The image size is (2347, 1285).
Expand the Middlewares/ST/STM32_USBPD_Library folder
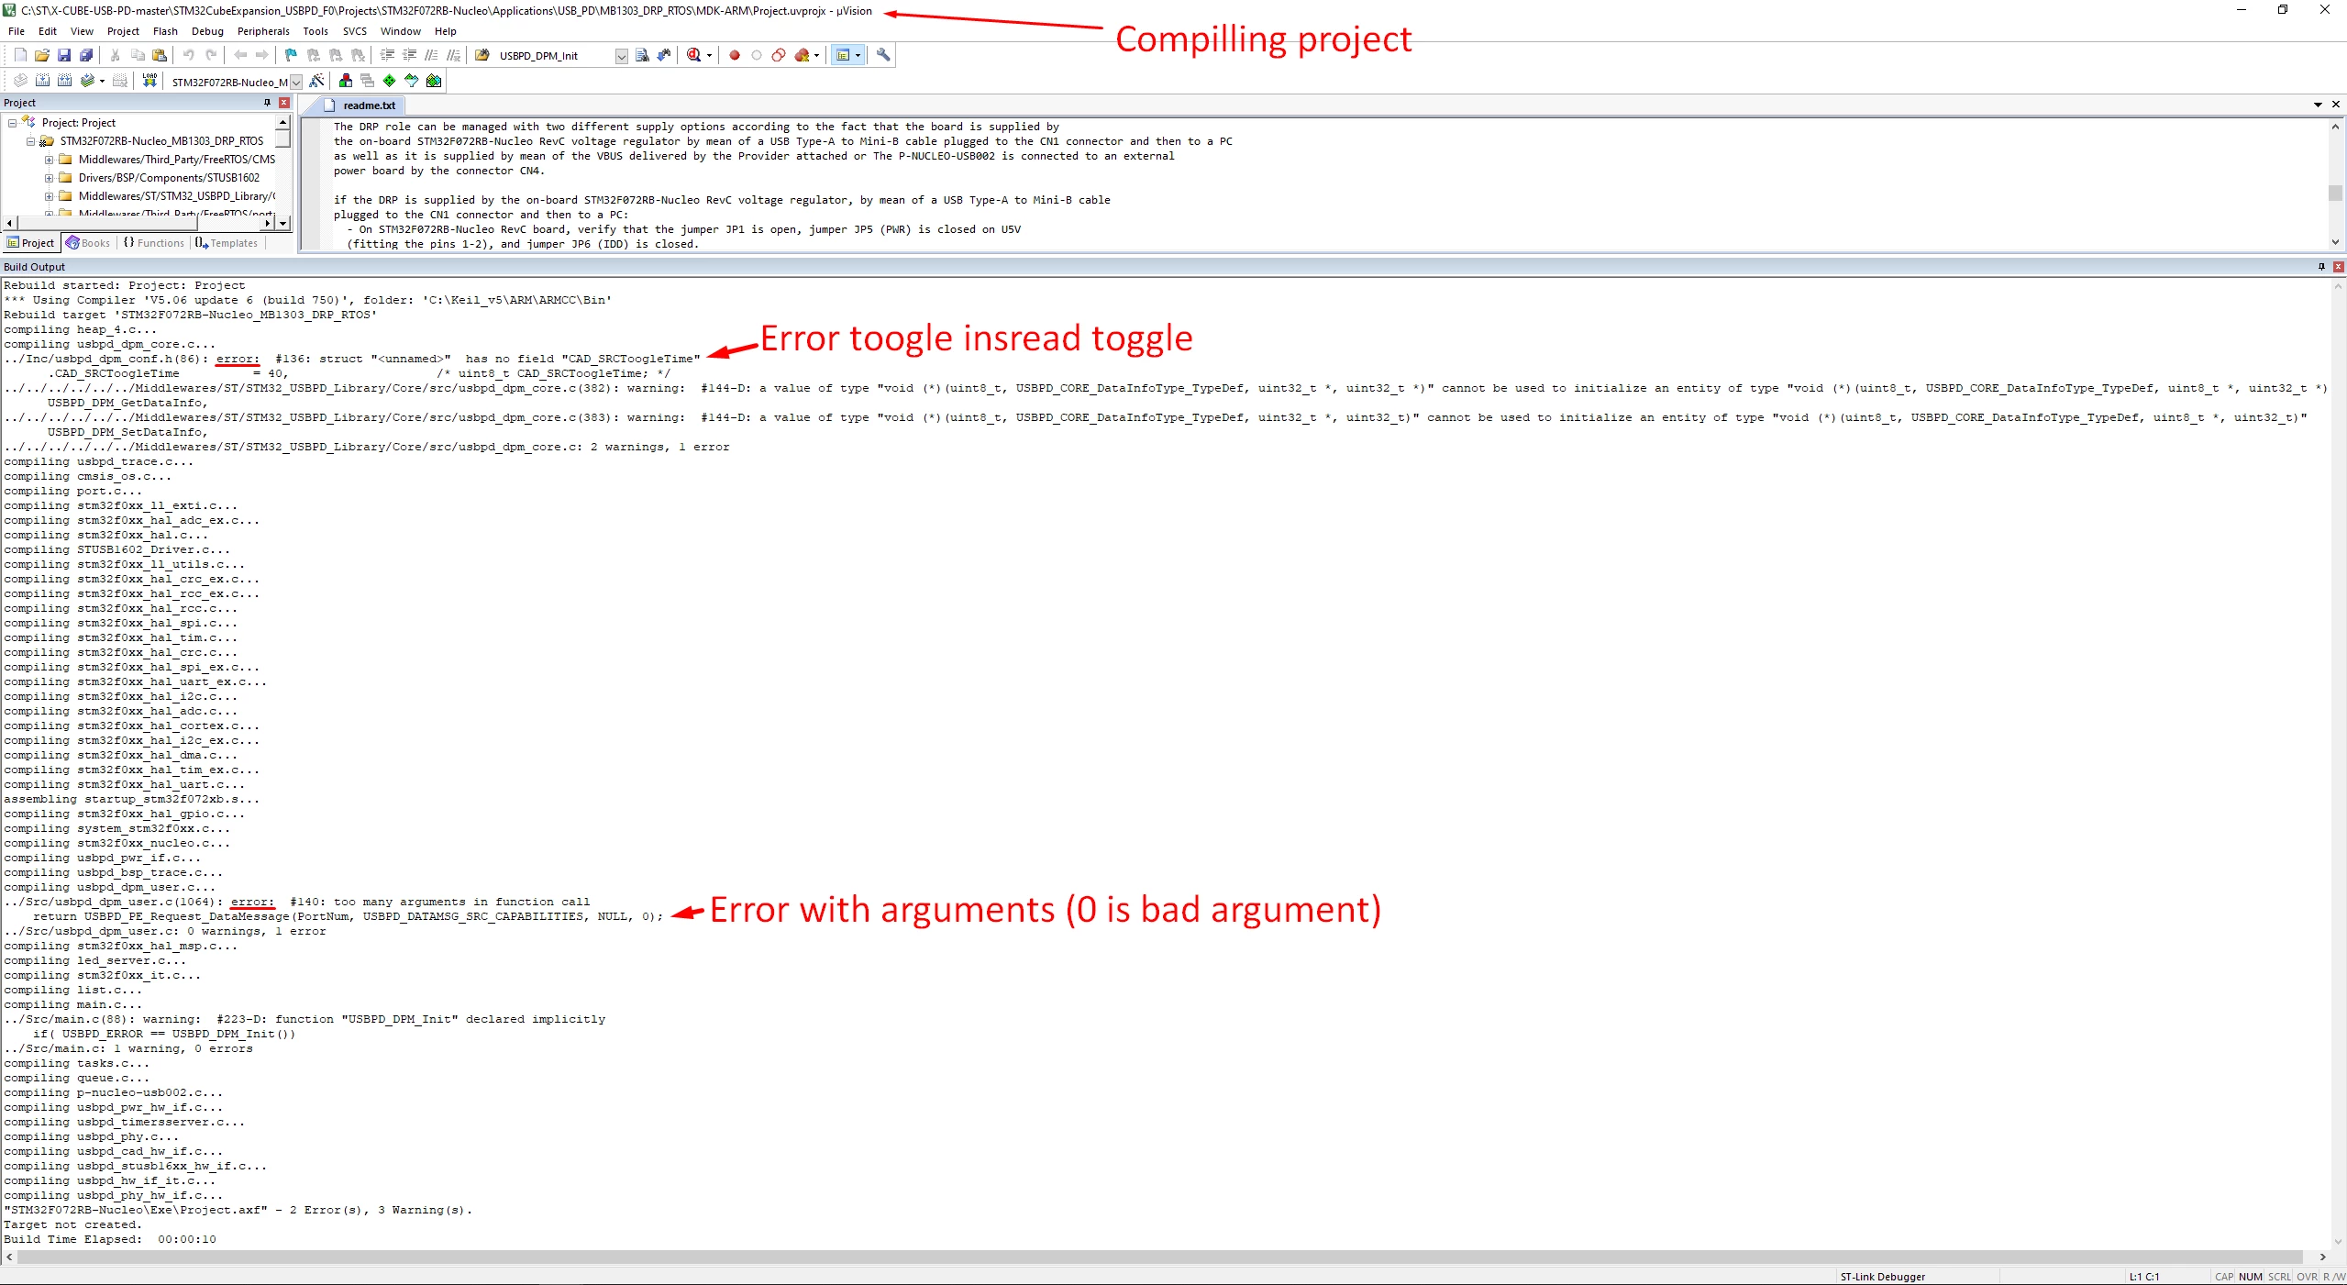49,196
